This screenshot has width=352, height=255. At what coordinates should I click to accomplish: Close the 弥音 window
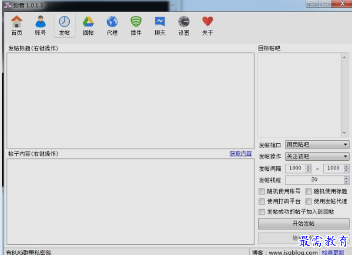pos(342,3)
